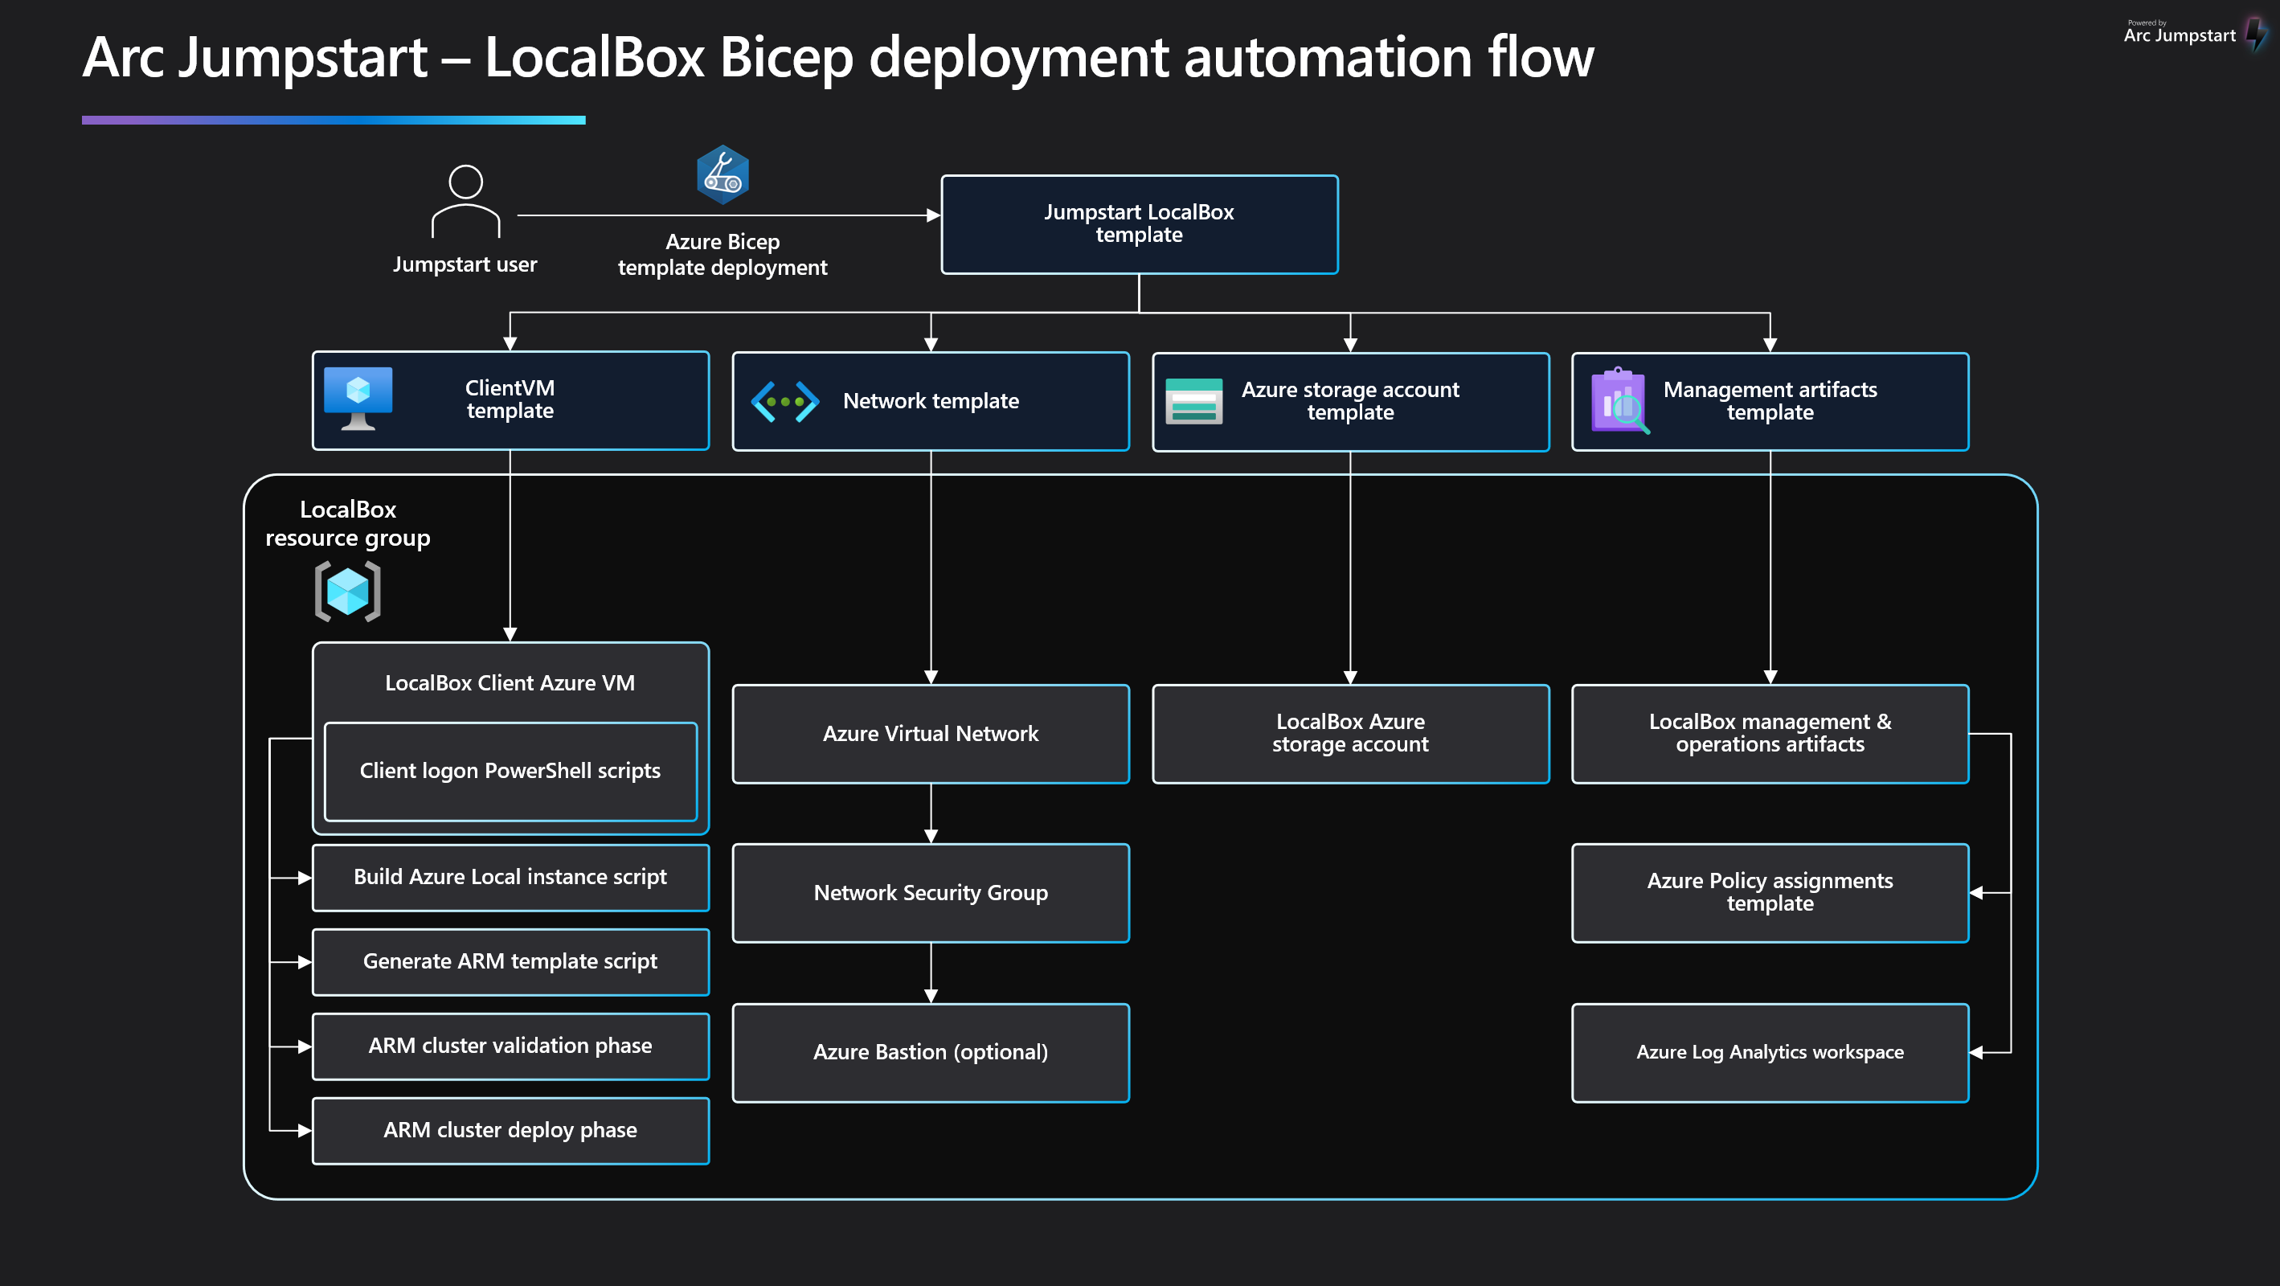2280x1286 pixels.
Task: Click the ClientVM monitor icon
Action: (358, 399)
